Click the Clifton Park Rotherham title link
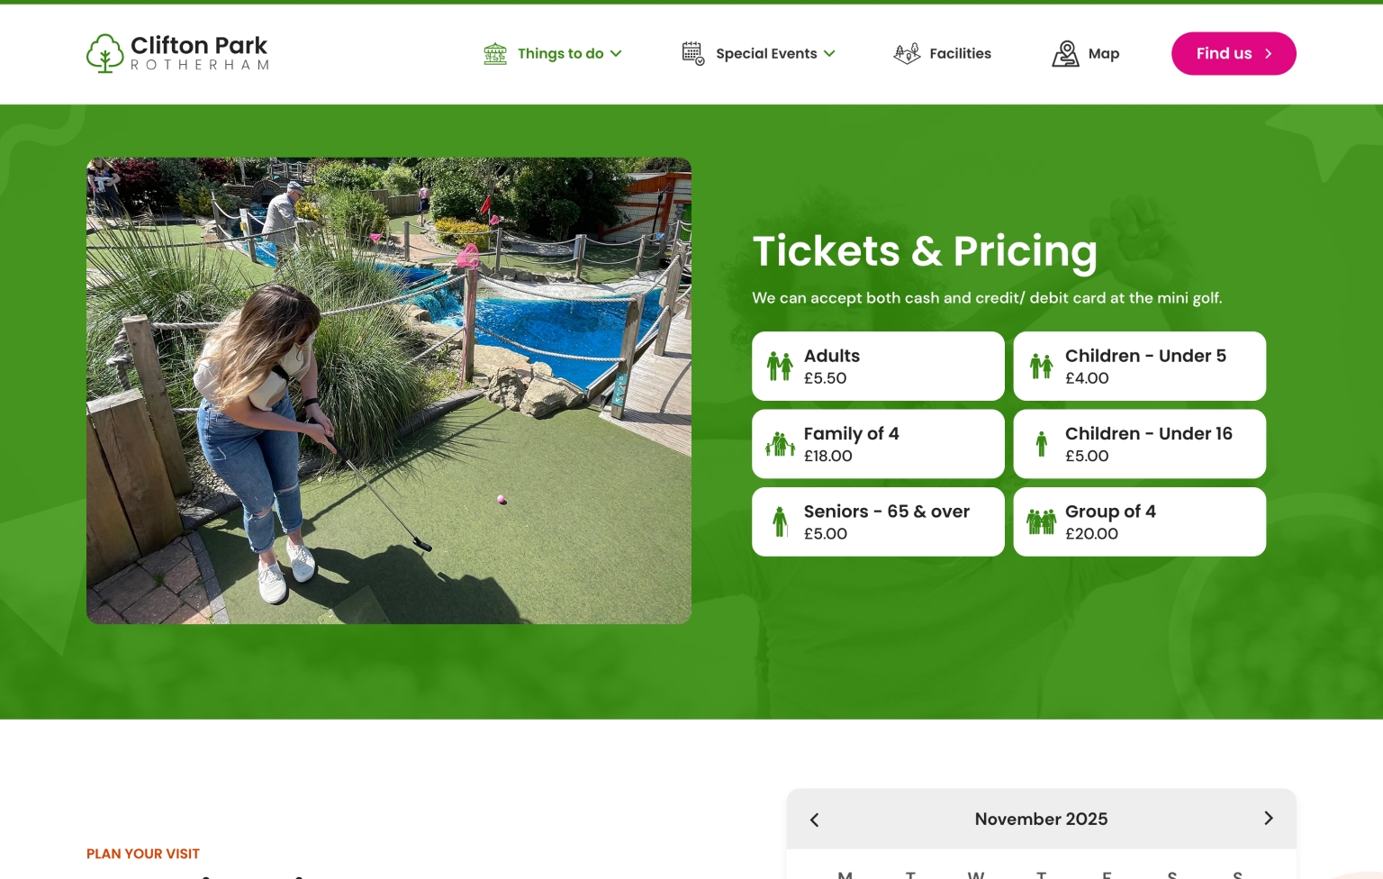The height and width of the screenshot is (879, 1383). (200, 53)
